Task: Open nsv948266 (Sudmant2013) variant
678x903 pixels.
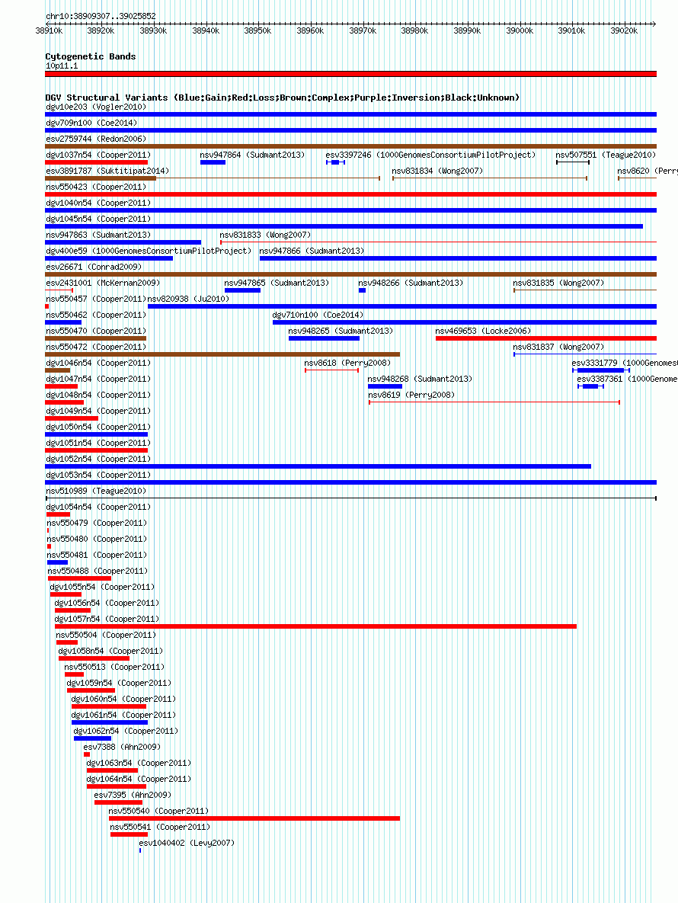Action: coord(411,283)
